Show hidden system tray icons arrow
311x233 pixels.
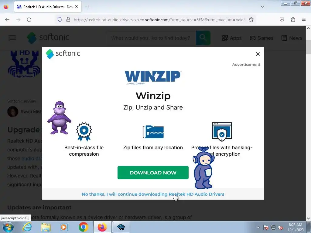click(x=258, y=227)
